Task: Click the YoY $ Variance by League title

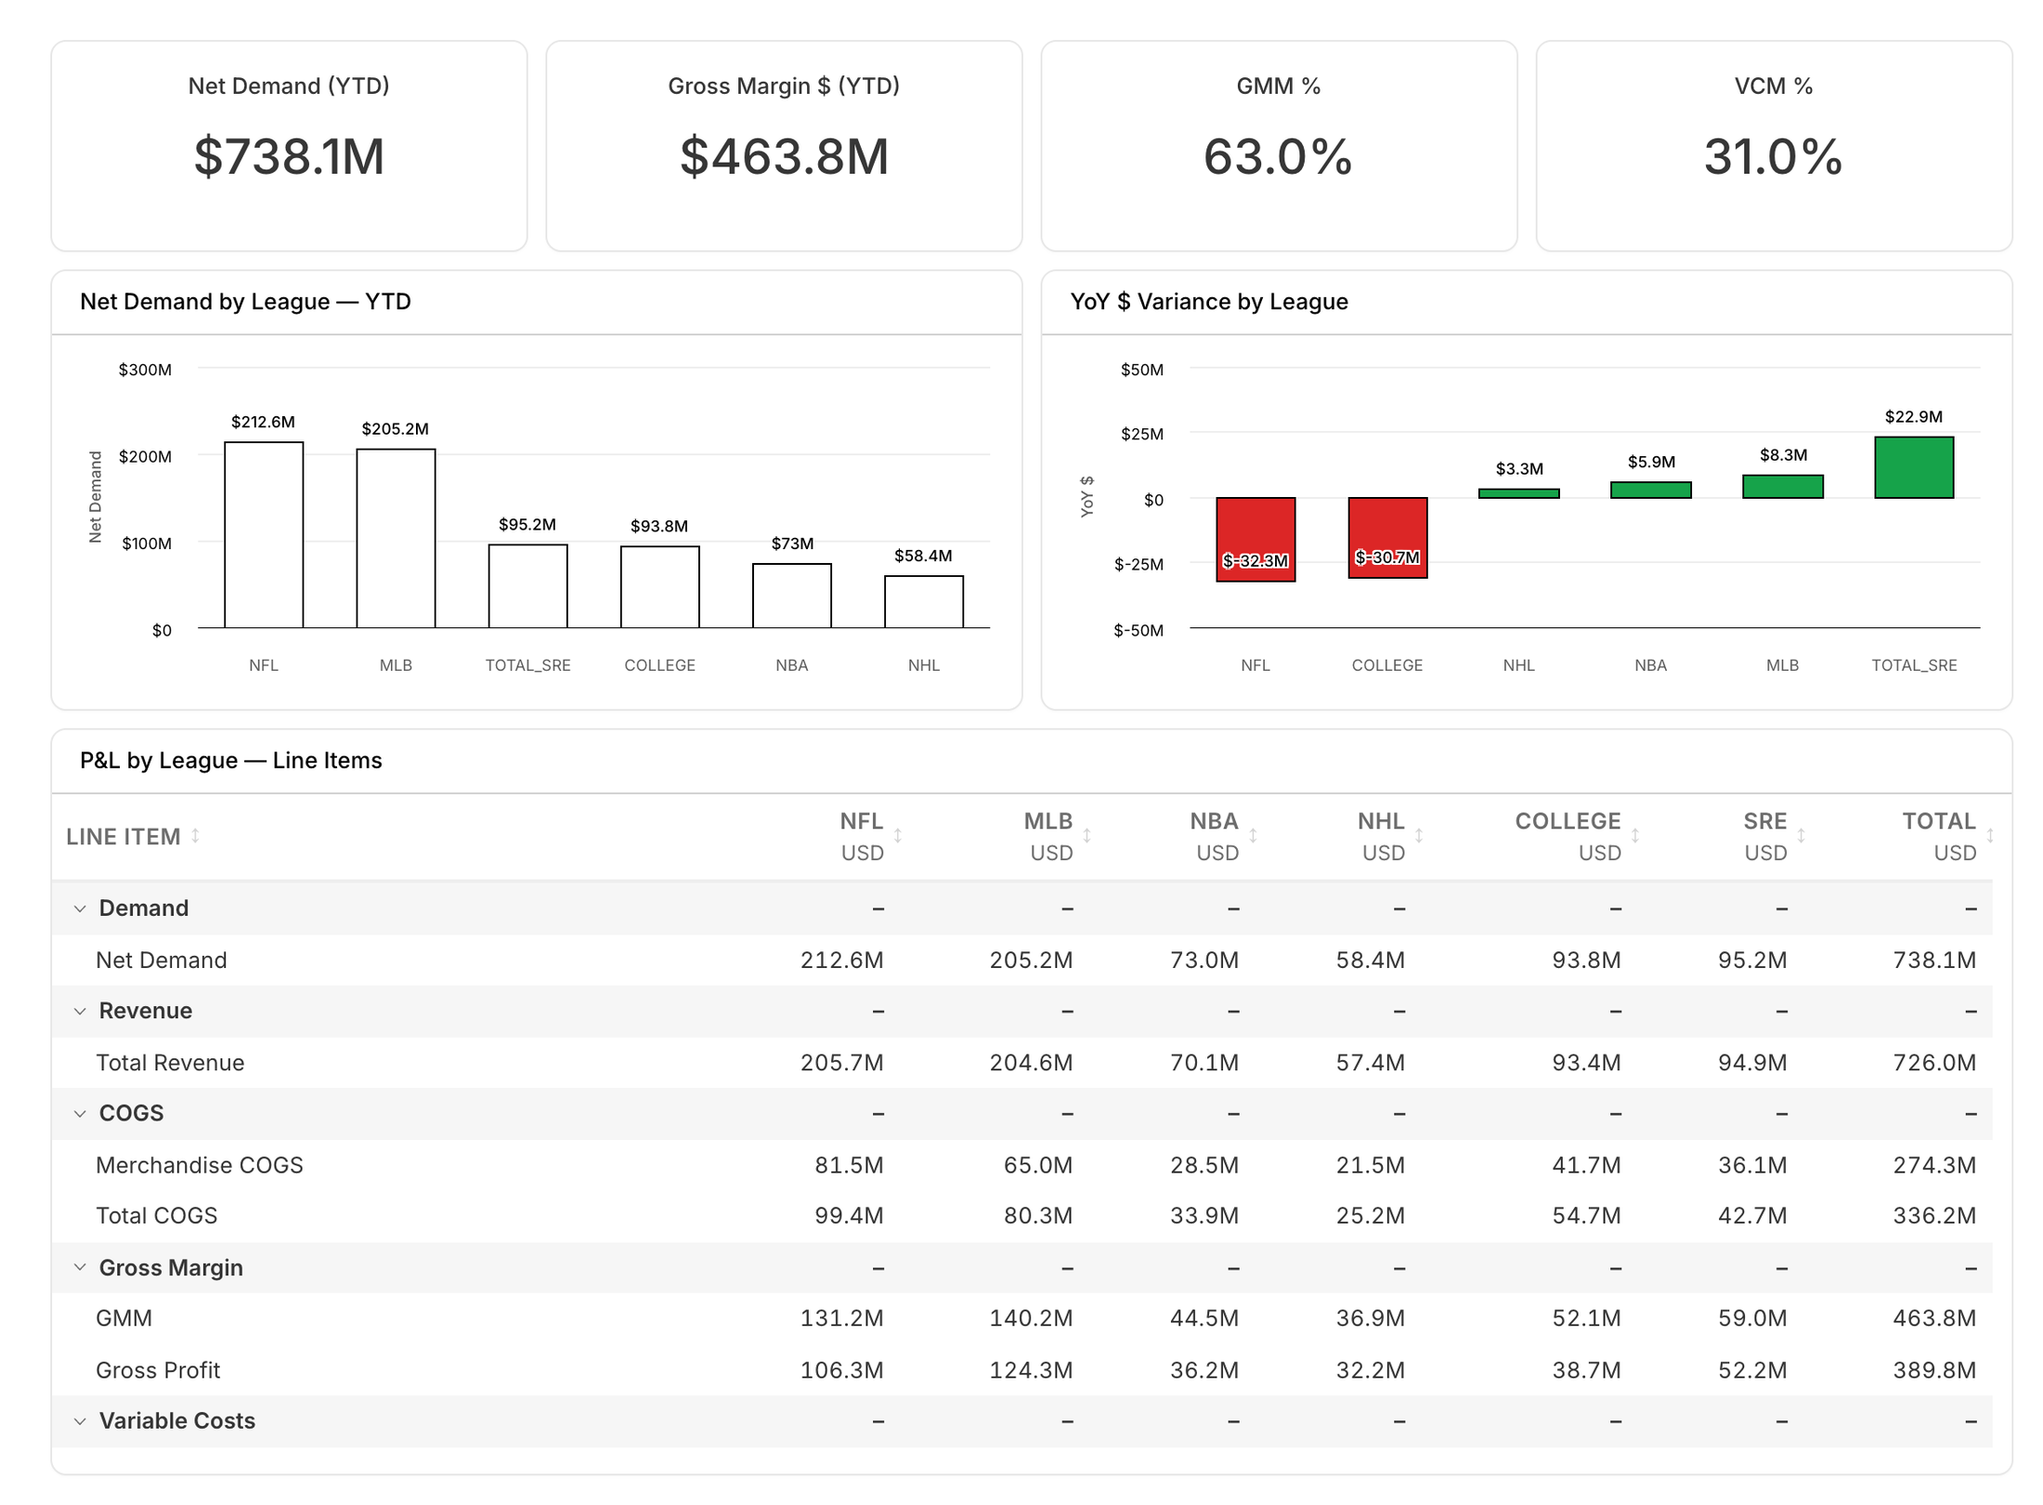Action: [x=1209, y=302]
